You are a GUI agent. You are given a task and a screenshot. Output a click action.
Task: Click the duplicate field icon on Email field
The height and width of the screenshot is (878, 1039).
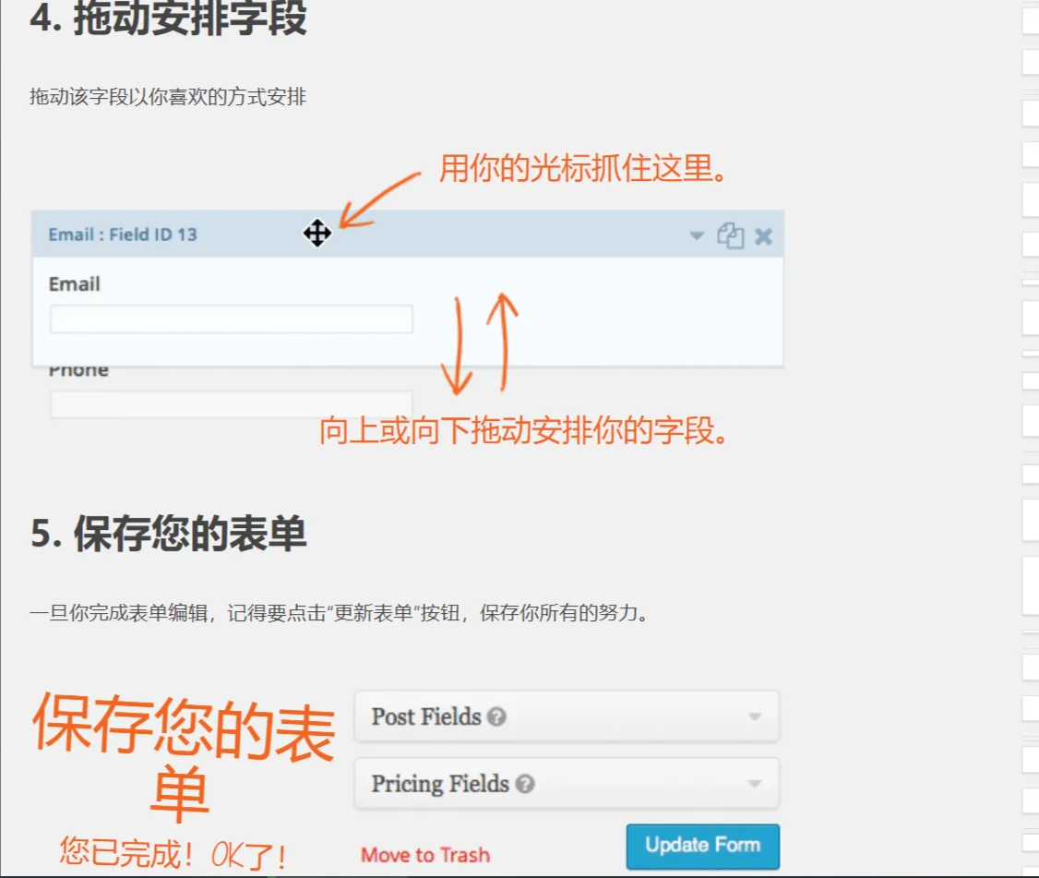tap(730, 235)
